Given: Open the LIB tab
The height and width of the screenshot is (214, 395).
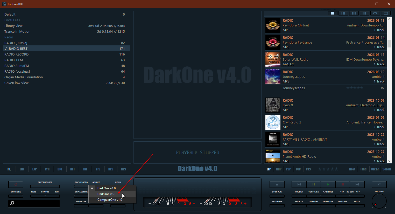Looking at the screenshot, I should 22,169.
